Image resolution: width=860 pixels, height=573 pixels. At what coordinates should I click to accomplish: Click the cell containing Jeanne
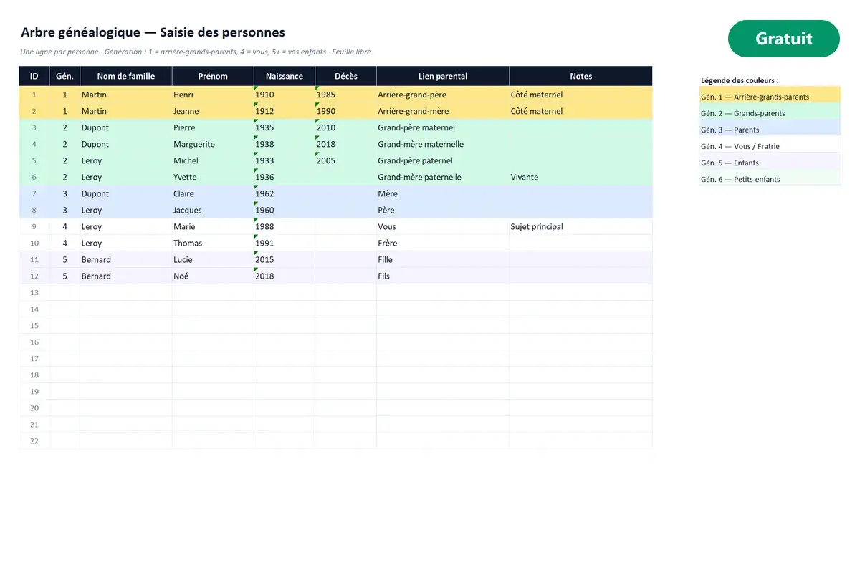pyautogui.click(x=213, y=111)
